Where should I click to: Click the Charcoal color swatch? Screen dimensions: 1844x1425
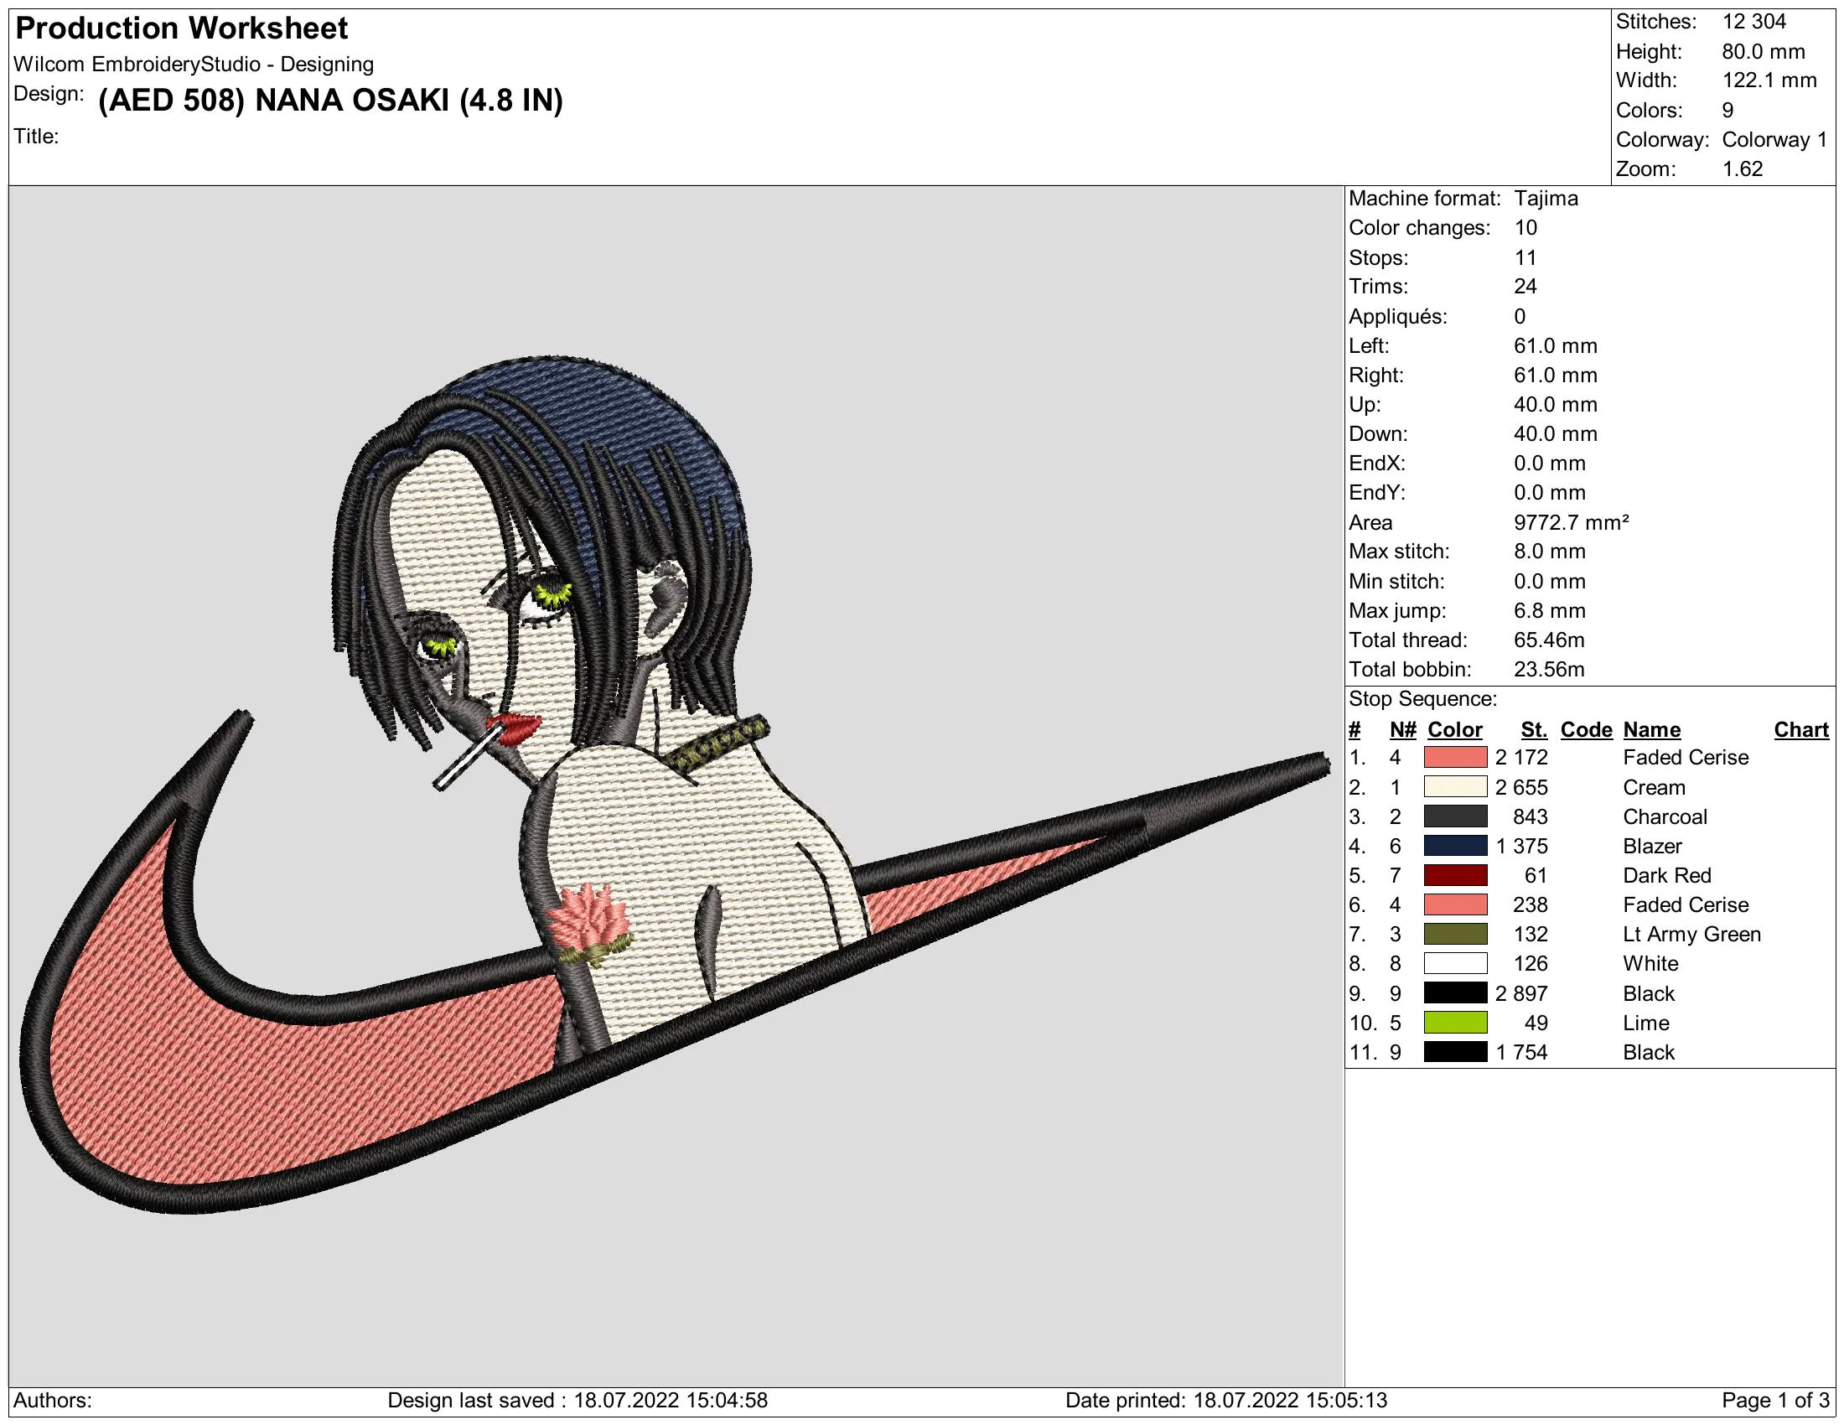(x=1455, y=816)
